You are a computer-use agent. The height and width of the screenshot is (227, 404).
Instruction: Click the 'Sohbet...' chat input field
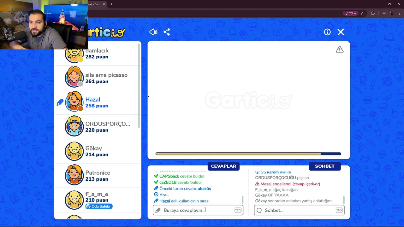click(299, 210)
